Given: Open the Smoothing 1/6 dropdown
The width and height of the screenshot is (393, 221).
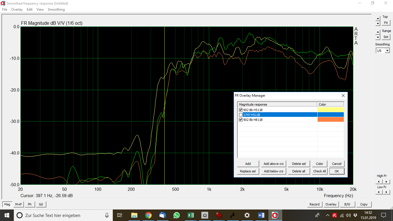Looking at the screenshot, I should (x=387, y=51).
